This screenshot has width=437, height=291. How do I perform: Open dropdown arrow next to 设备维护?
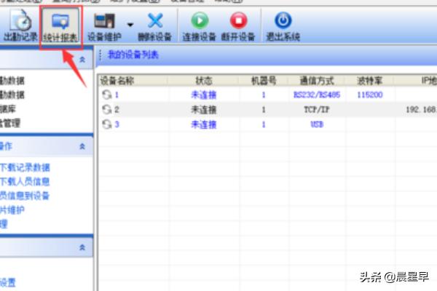pyautogui.click(x=130, y=24)
